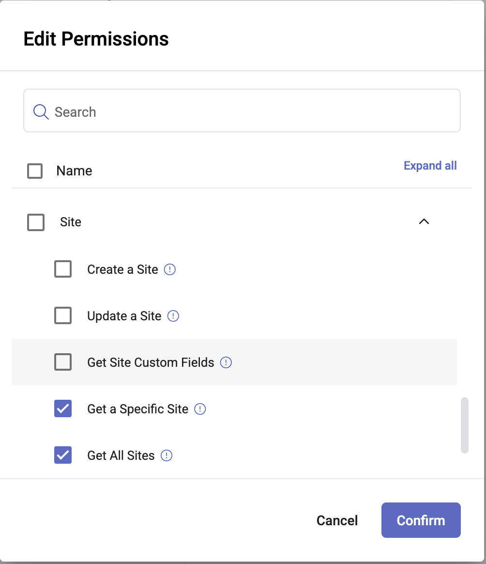Click the Confirm button
Image resolution: width=486 pixels, height=564 pixels.
point(421,520)
